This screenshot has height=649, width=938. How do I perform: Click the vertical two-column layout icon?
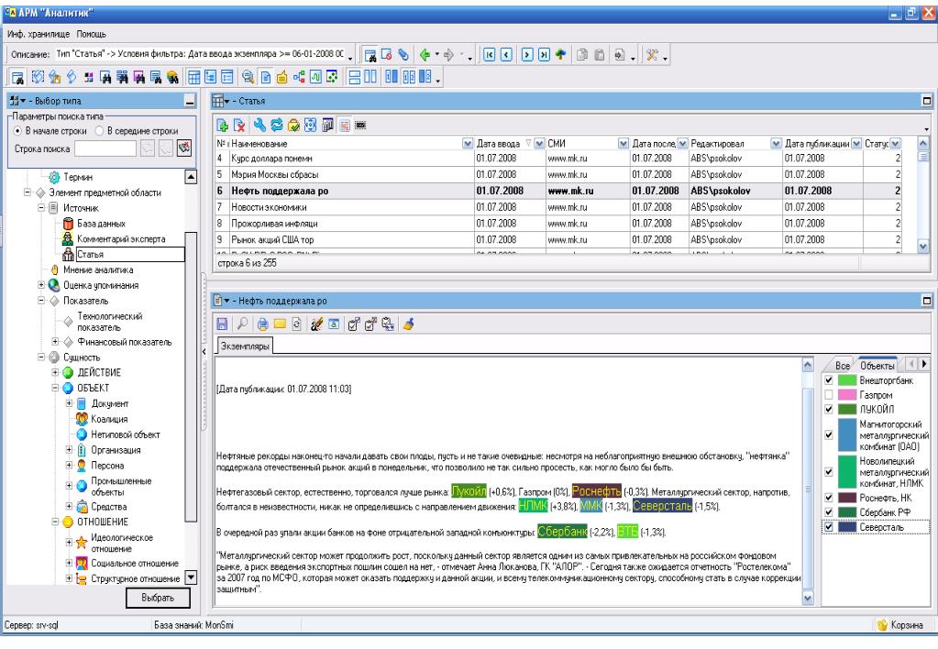click(371, 77)
